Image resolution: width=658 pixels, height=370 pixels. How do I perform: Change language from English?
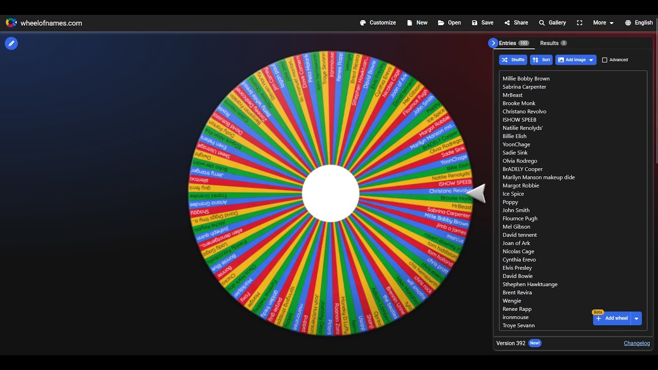point(639,23)
